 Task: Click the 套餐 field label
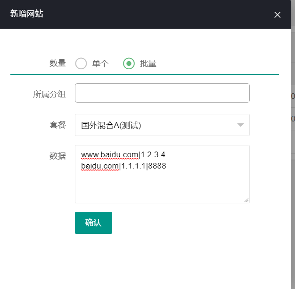coord(57,125)
